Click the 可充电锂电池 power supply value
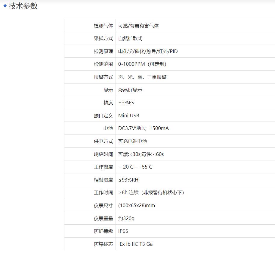The height and width of the screenshot is (253, 275). pyautogui.click(x=132, y=141)
